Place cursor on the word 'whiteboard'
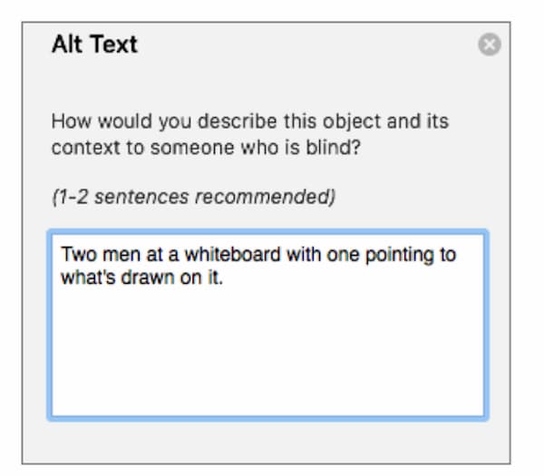This screenshot has width=544, height=476. [232, 254]
